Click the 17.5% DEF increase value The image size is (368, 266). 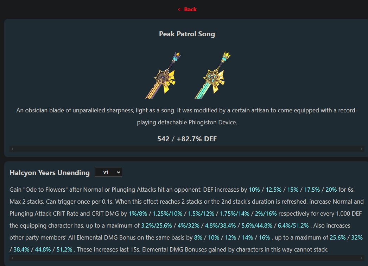click(312, 190)
